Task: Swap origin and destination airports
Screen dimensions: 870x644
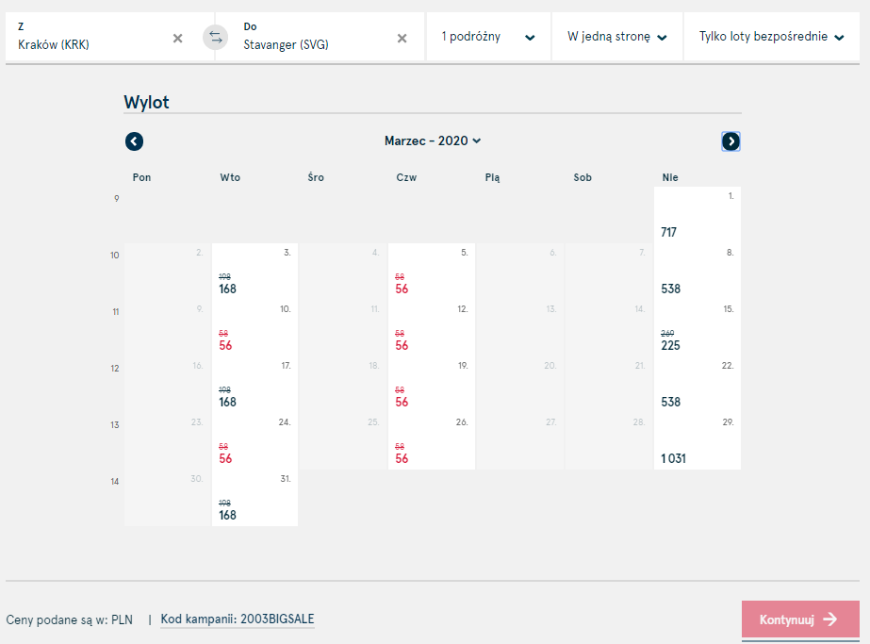Action: pos(215,38)
